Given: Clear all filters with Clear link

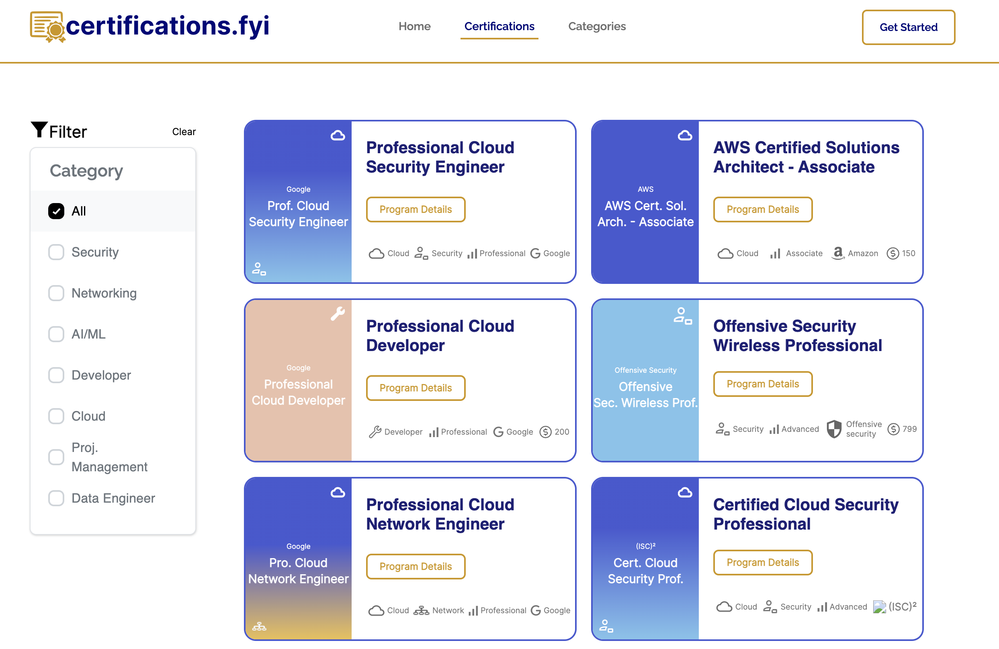Looking at the screenshot, I should pyautogui.click(x=184, y=132).
